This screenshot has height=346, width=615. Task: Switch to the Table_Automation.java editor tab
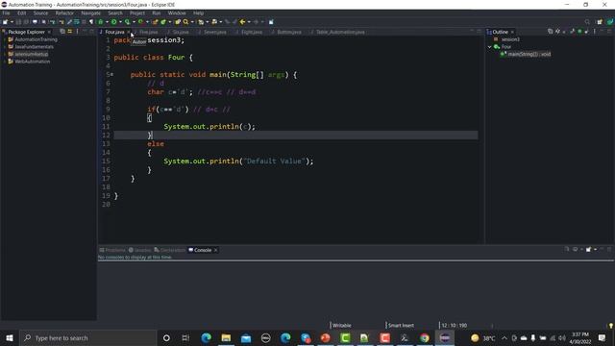pos(340,32)
